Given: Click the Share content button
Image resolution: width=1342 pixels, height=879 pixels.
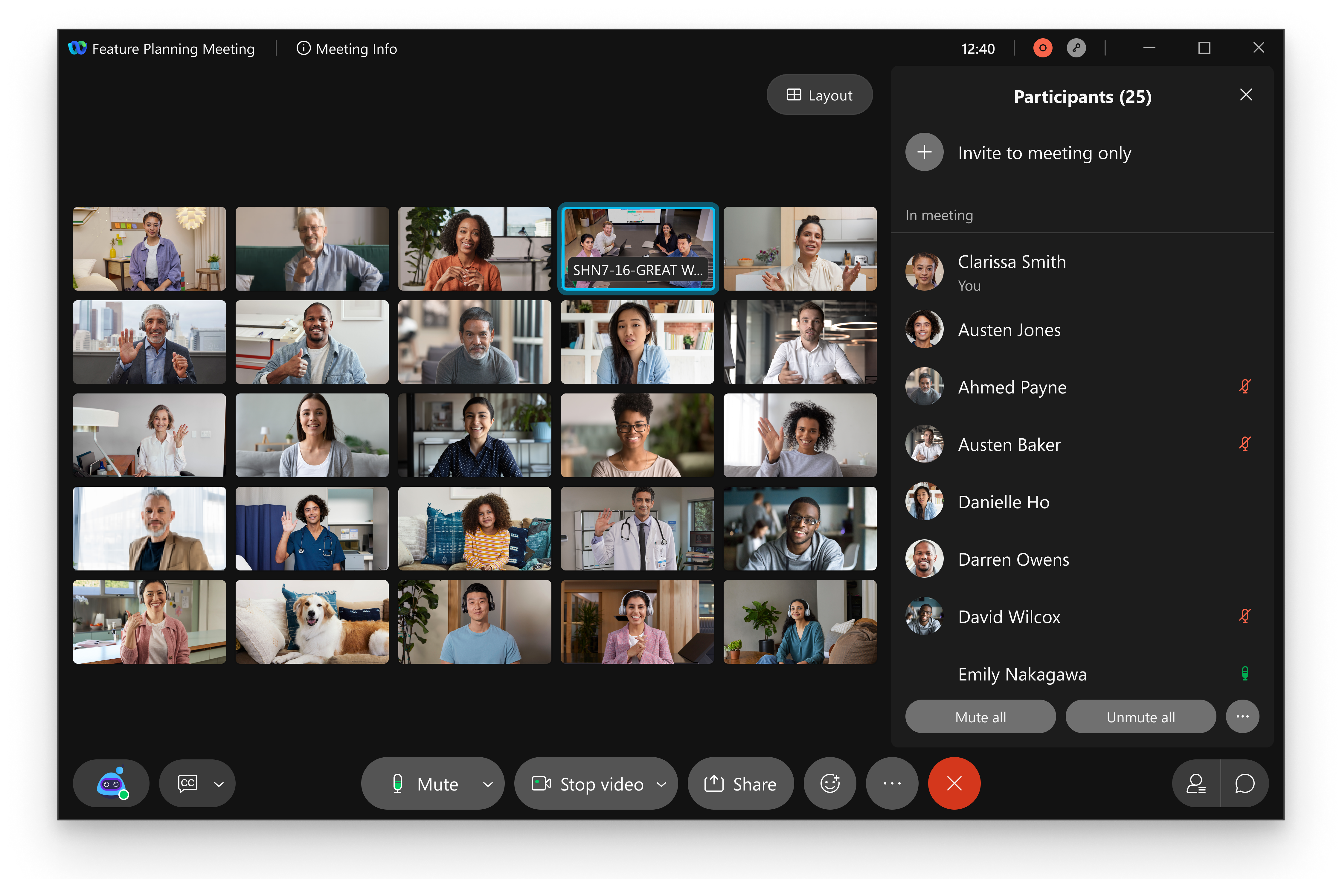Looking at the screenshot, I should click(740, 784).
